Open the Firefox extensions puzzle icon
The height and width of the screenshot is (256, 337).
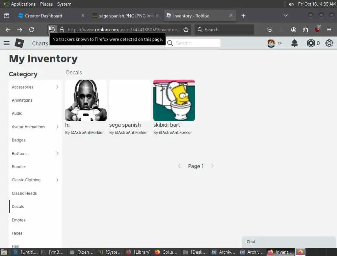point(305,30)
